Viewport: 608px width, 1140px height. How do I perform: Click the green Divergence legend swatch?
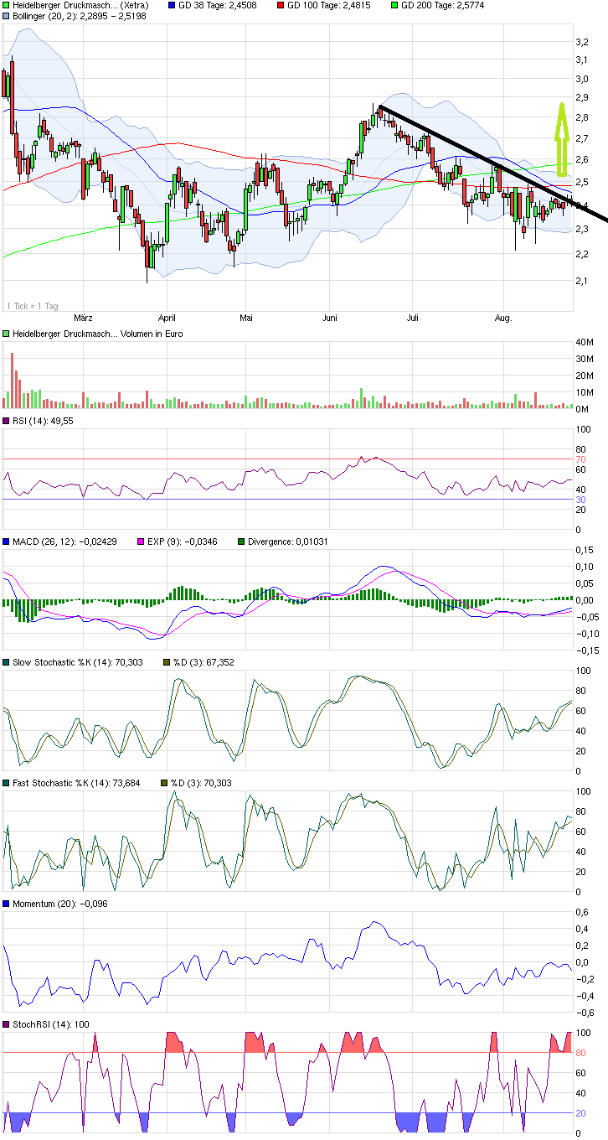pos(242,541)
